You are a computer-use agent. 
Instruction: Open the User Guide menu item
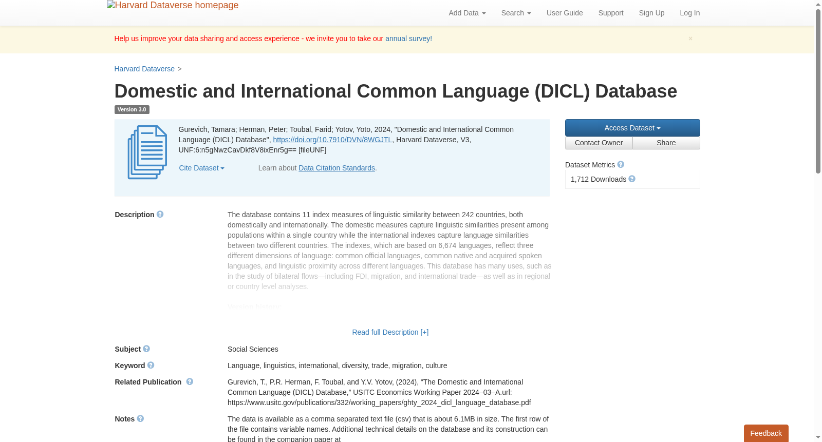click(565, 13)
